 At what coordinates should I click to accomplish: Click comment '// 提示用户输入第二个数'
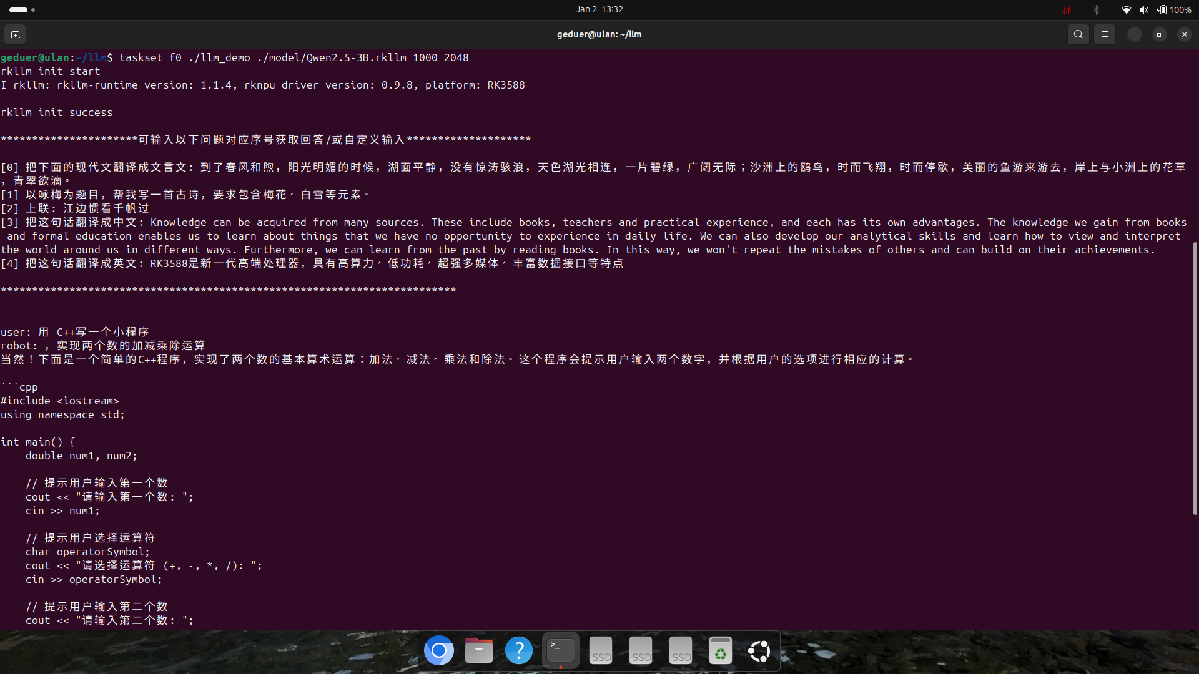coord(97,607)
